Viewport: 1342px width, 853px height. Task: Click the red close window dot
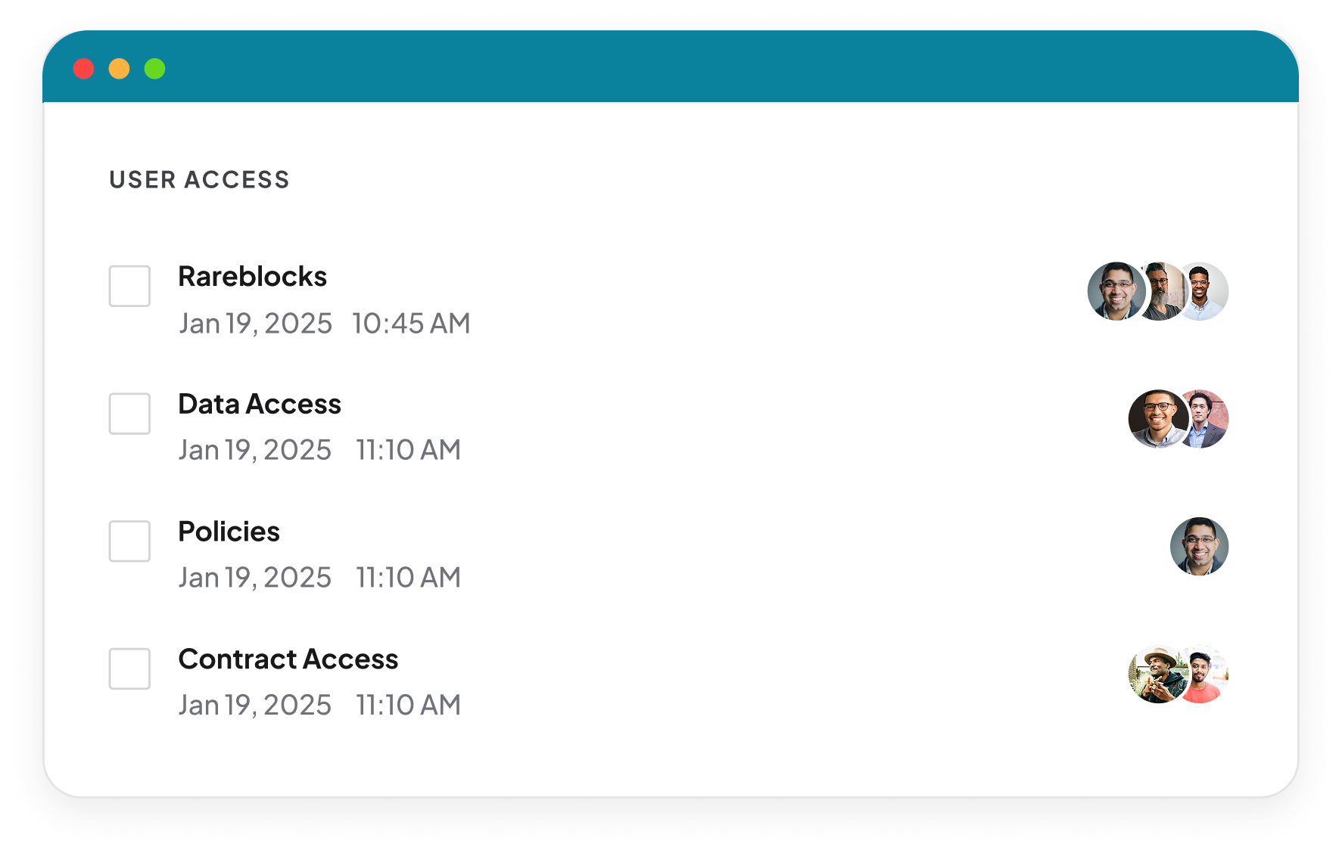click(x=83, y=69)
